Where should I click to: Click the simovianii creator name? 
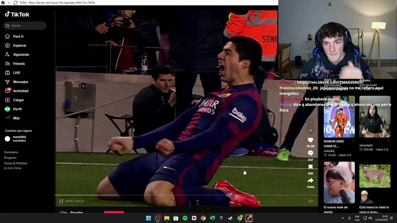coord(366,145)
